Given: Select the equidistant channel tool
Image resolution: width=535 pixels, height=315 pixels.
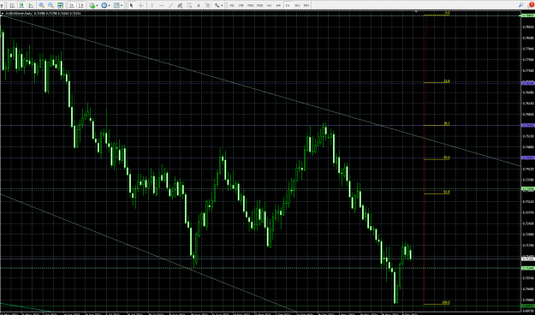Looking at the screenshot, I should (x=180, y=5).
